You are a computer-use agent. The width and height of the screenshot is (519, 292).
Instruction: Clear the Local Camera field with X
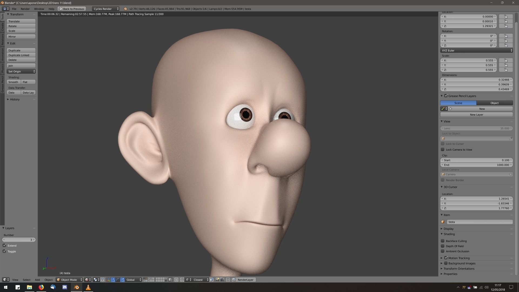coord(511,174)
